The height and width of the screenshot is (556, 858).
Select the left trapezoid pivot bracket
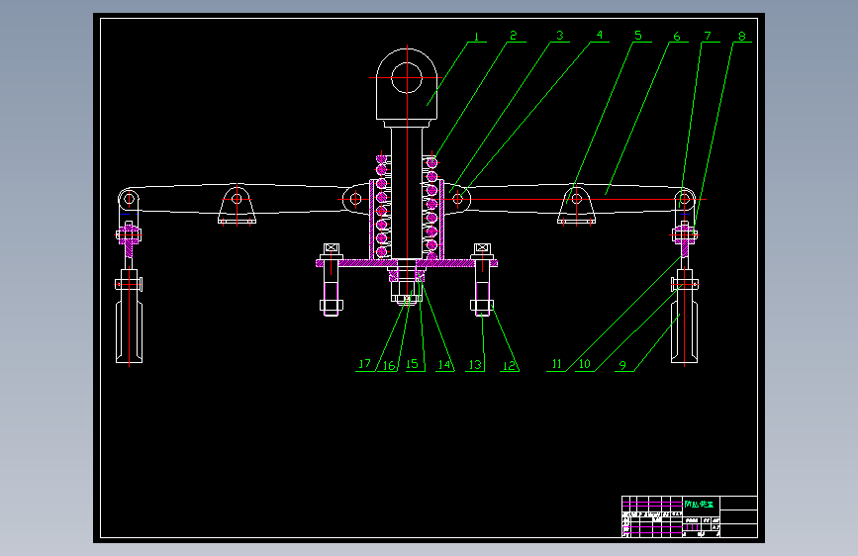pos(237,204)
